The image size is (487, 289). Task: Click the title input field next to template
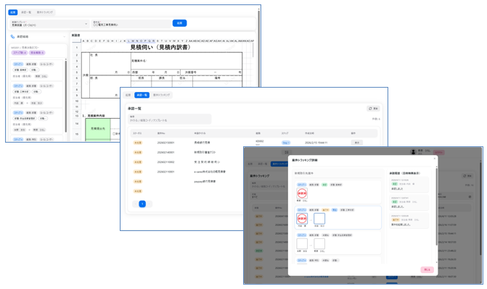pos(131,24)
